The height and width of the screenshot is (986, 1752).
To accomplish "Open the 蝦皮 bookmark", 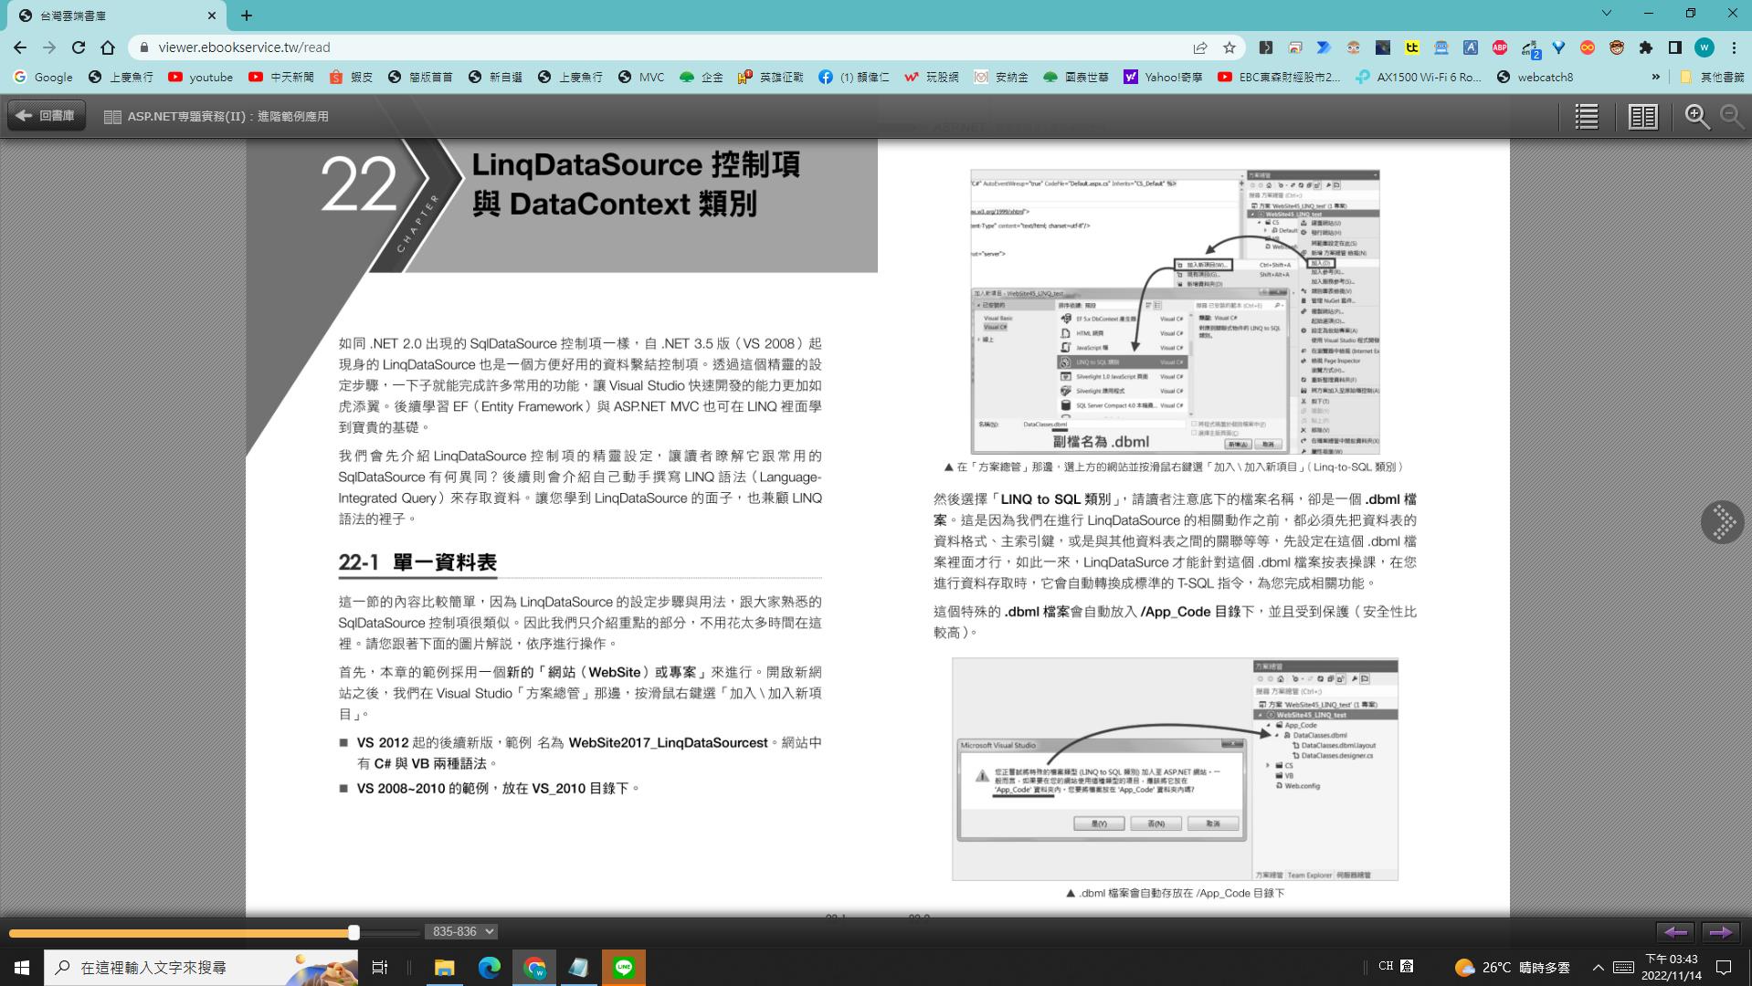I will coord(351,78).
